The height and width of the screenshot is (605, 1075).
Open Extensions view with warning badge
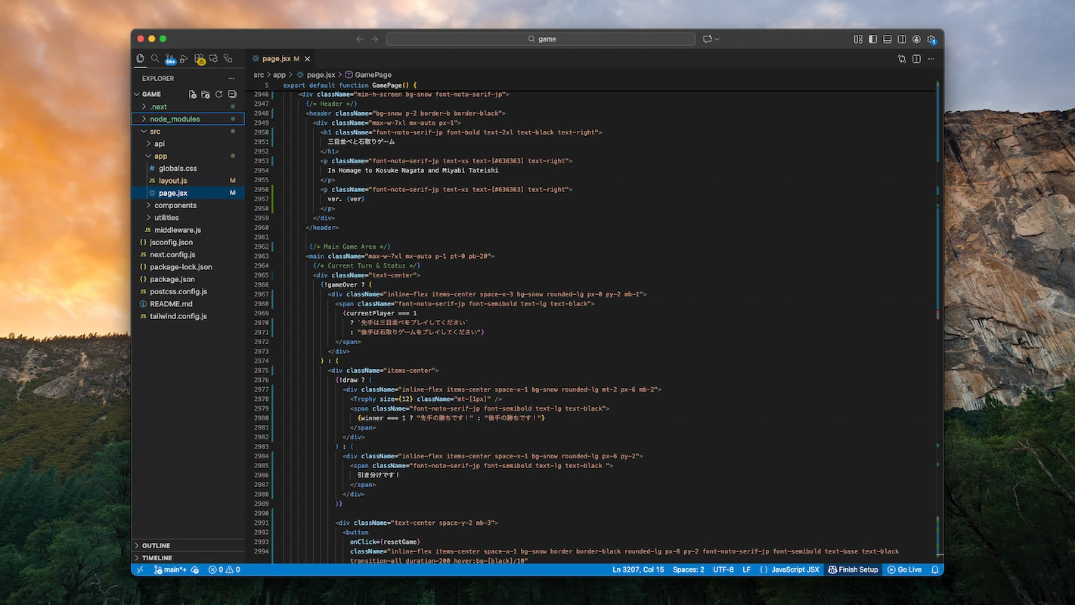[x=199, y=58]
